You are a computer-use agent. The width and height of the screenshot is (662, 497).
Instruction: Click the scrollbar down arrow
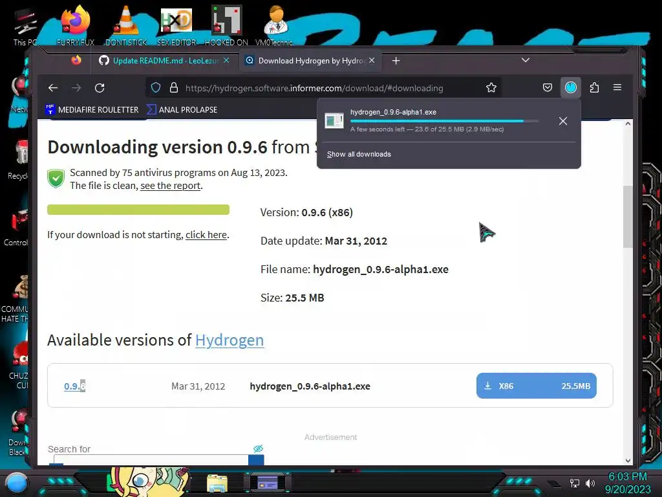628,461
